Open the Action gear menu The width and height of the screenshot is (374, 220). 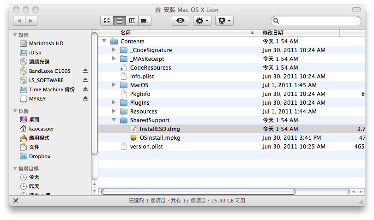click(202, 21)
